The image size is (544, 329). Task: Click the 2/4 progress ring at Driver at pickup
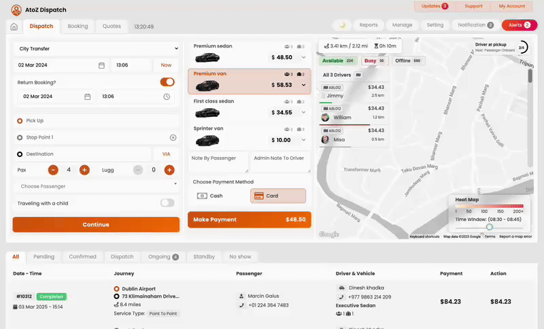pyautogui.click(x=522, y=48)
